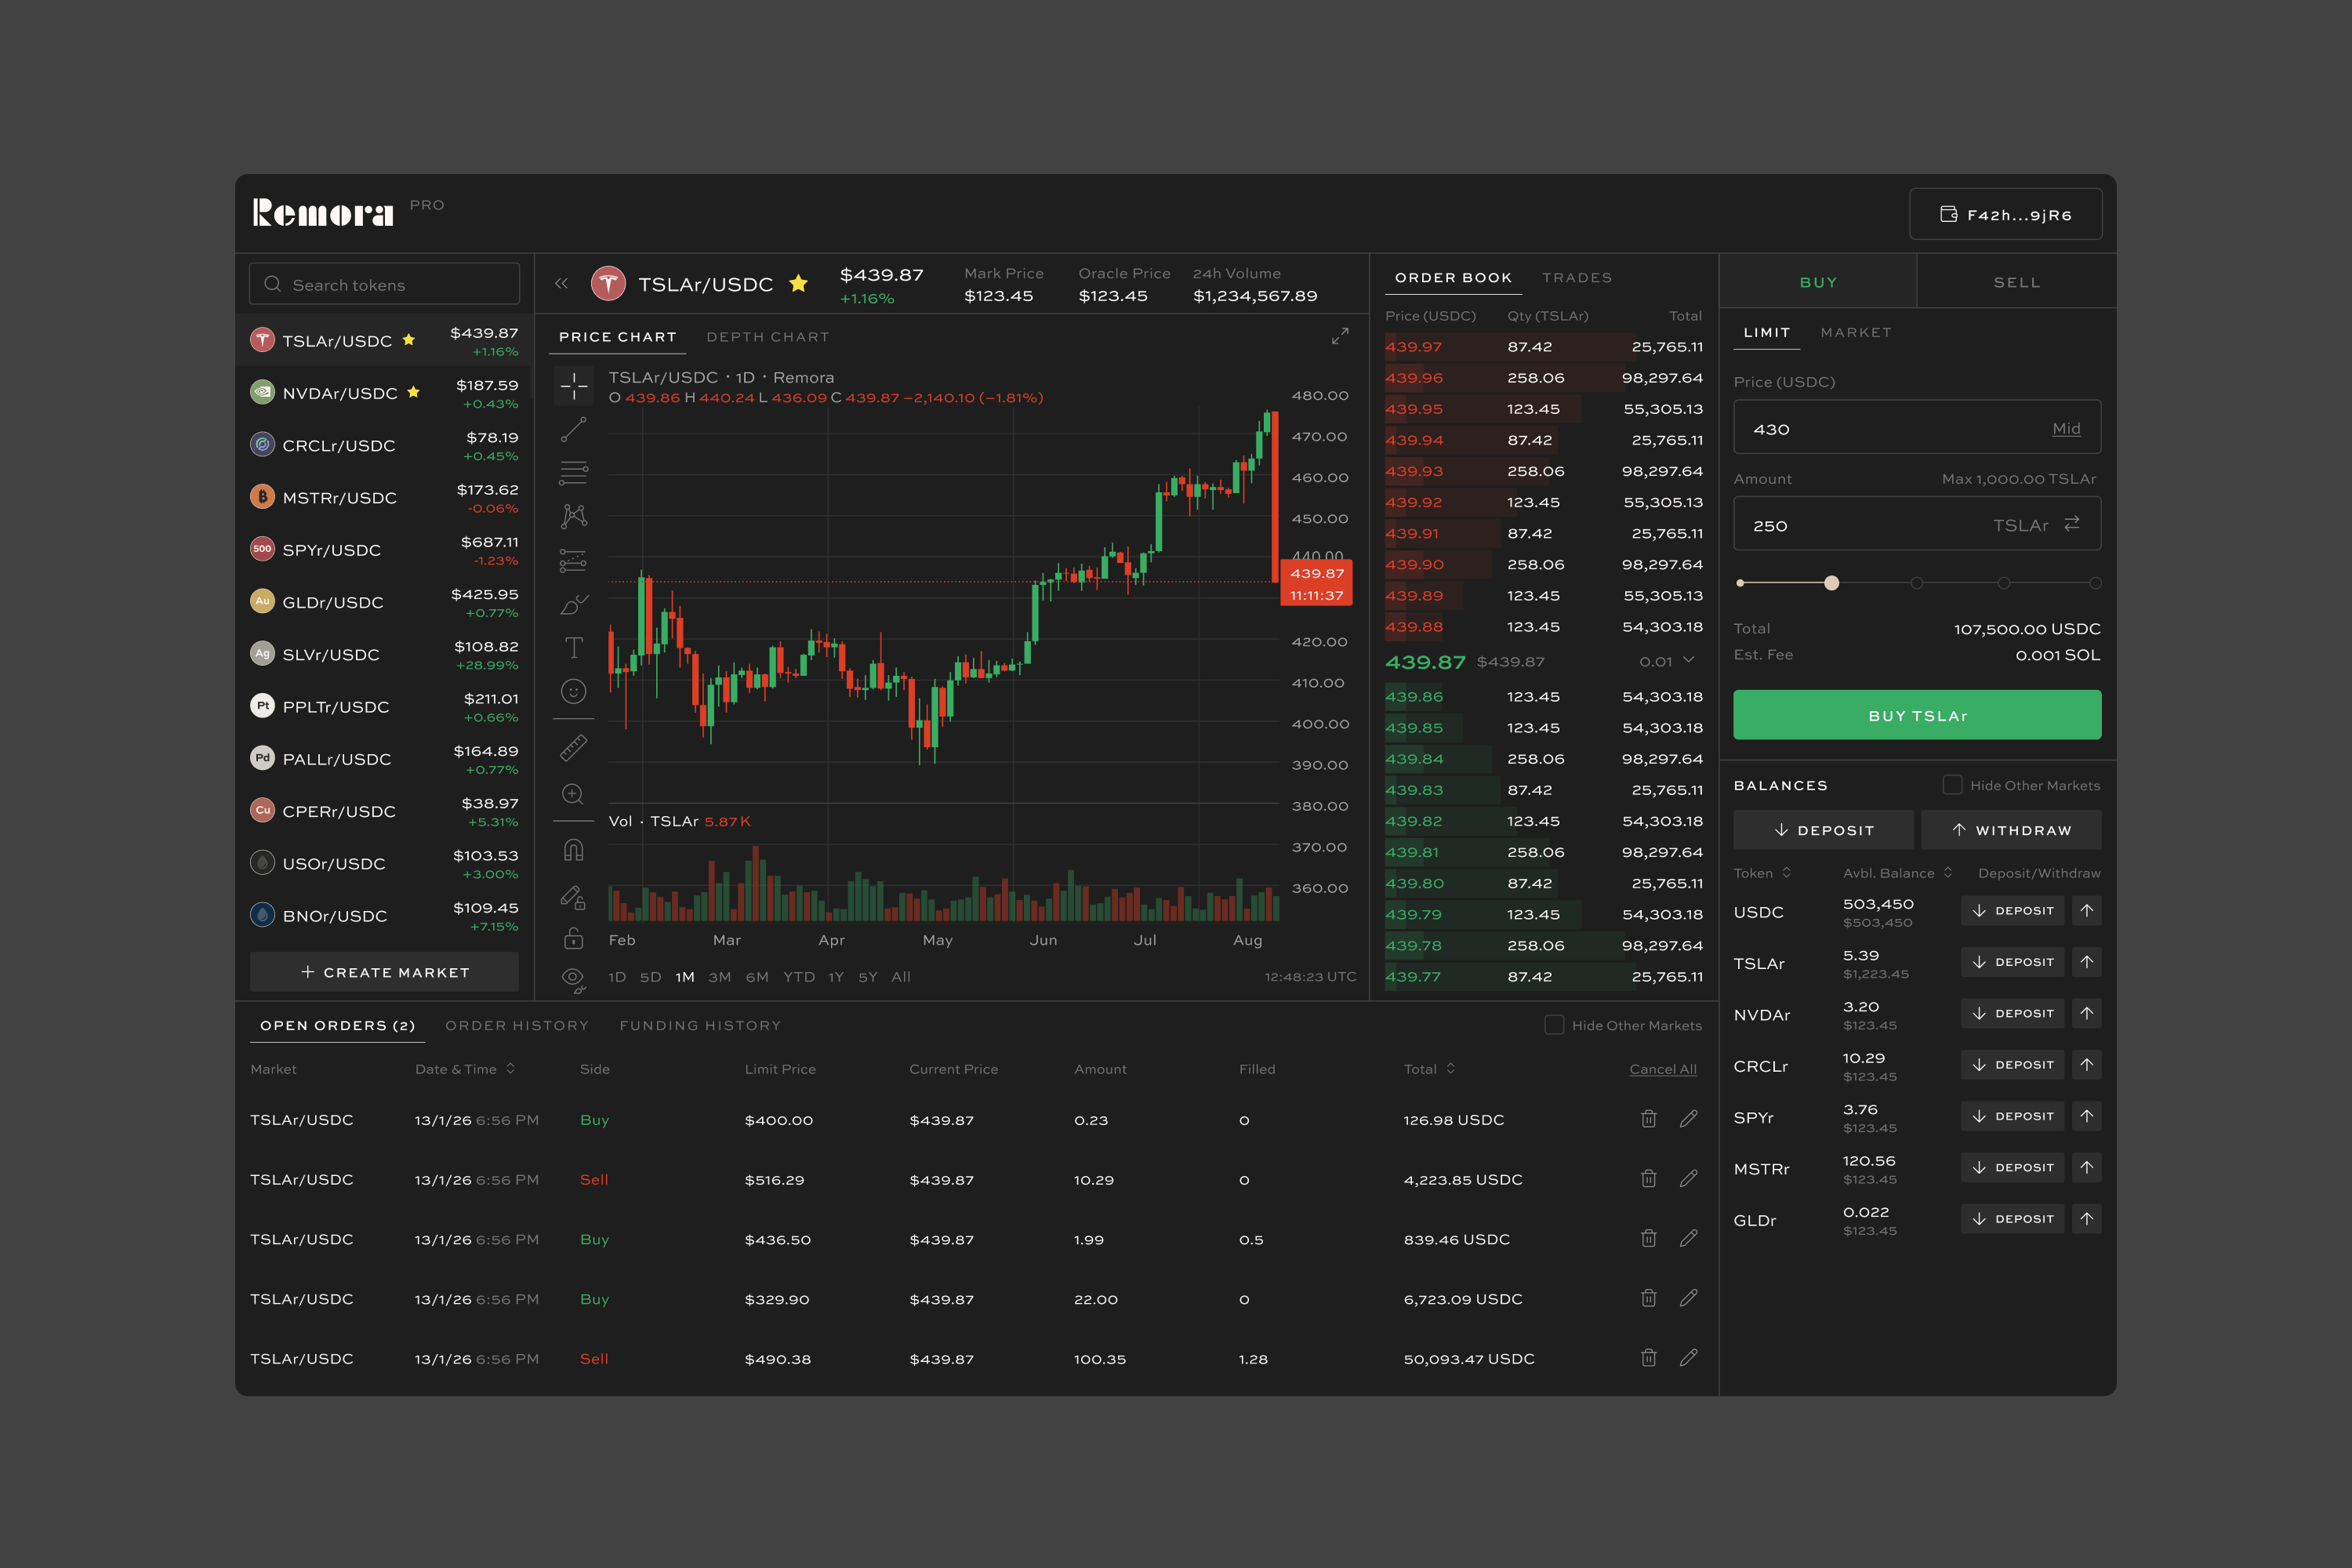Select the brush drawing tool

pos(573,604)
